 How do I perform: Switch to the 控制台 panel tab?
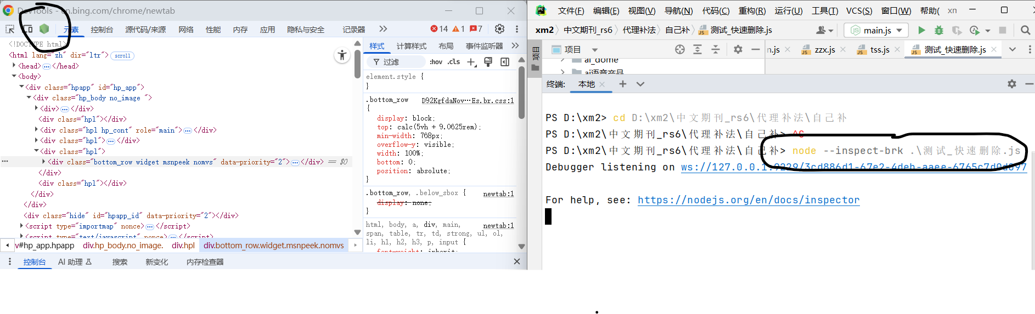pos(102,30)
